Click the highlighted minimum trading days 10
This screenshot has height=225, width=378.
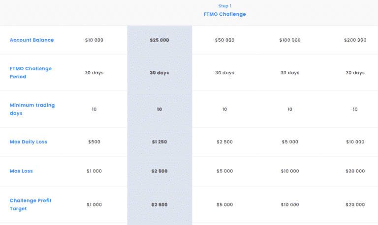[x=159, y=109]
